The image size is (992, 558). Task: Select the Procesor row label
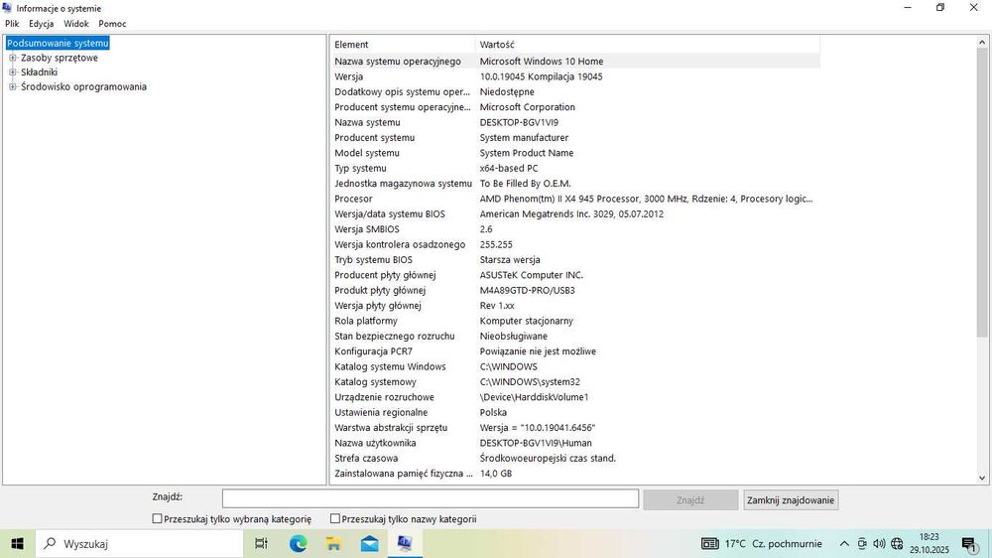[x=353, y=199]
